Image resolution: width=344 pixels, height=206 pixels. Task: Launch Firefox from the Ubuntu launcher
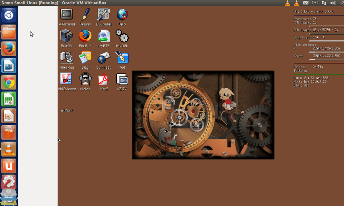click(x=9, y=49)
